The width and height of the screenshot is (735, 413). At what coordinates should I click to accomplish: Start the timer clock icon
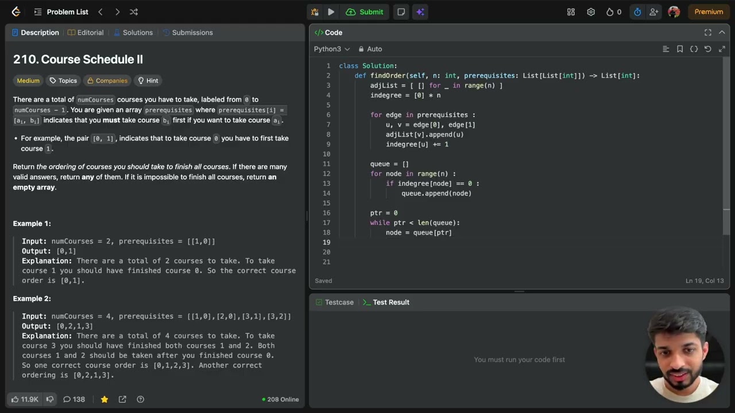point(637,11)
